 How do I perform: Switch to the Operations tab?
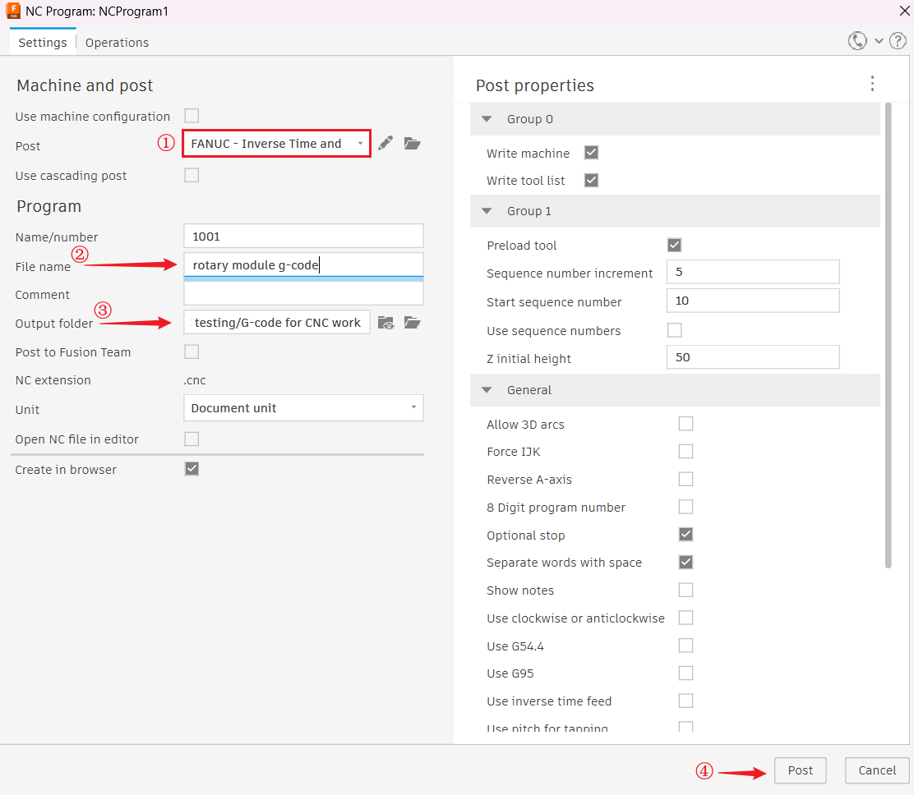point(117,43)
